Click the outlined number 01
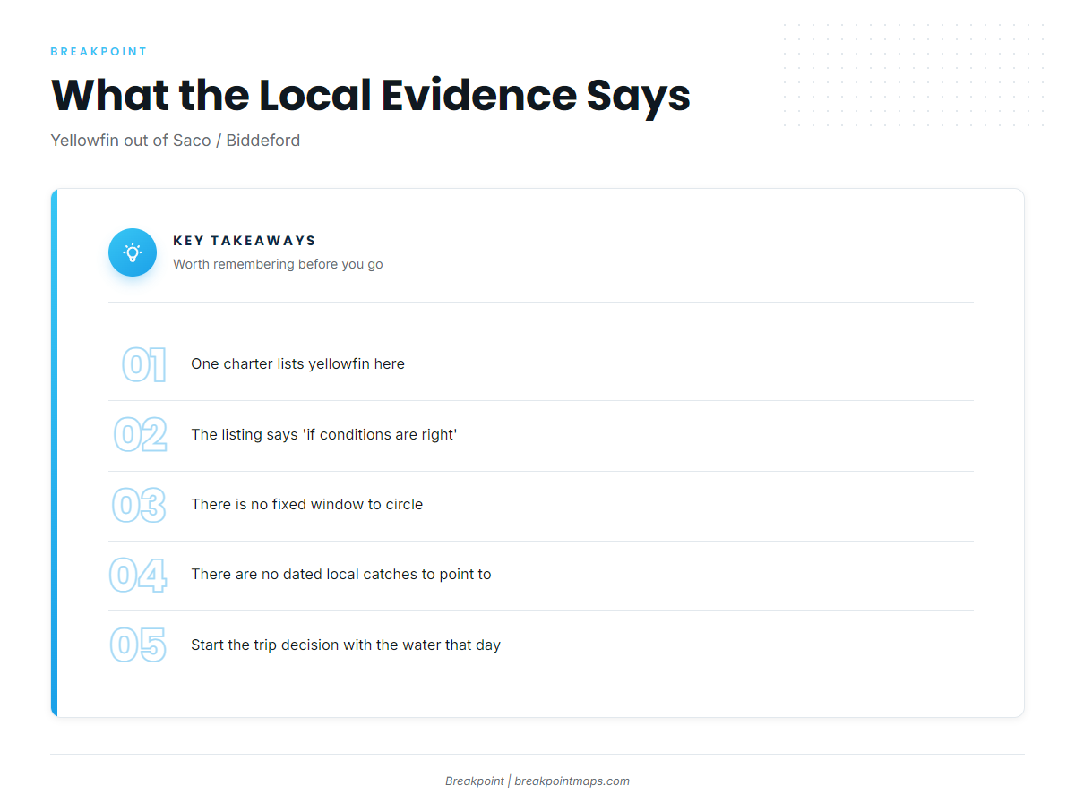Image resolution: width=1075 pixels, height=811 pixels. 144,365
